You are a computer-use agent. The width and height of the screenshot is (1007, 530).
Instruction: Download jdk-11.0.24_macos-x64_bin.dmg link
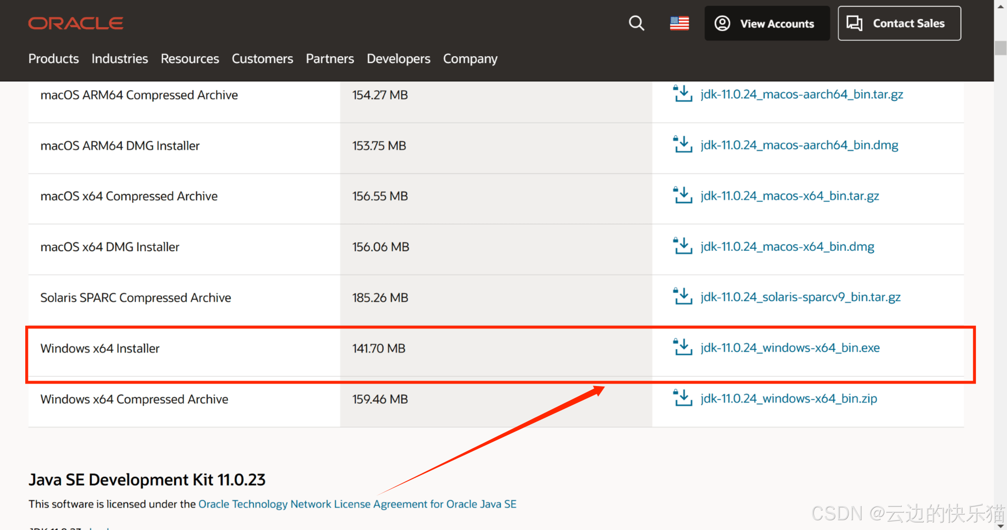787,247
